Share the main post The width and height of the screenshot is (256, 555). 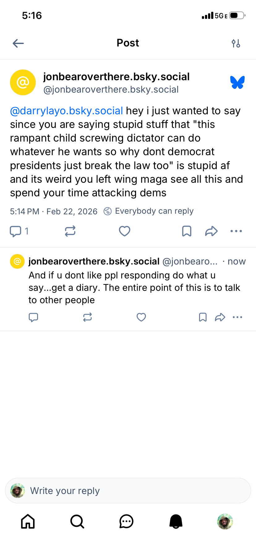click(x=211, y=231)
